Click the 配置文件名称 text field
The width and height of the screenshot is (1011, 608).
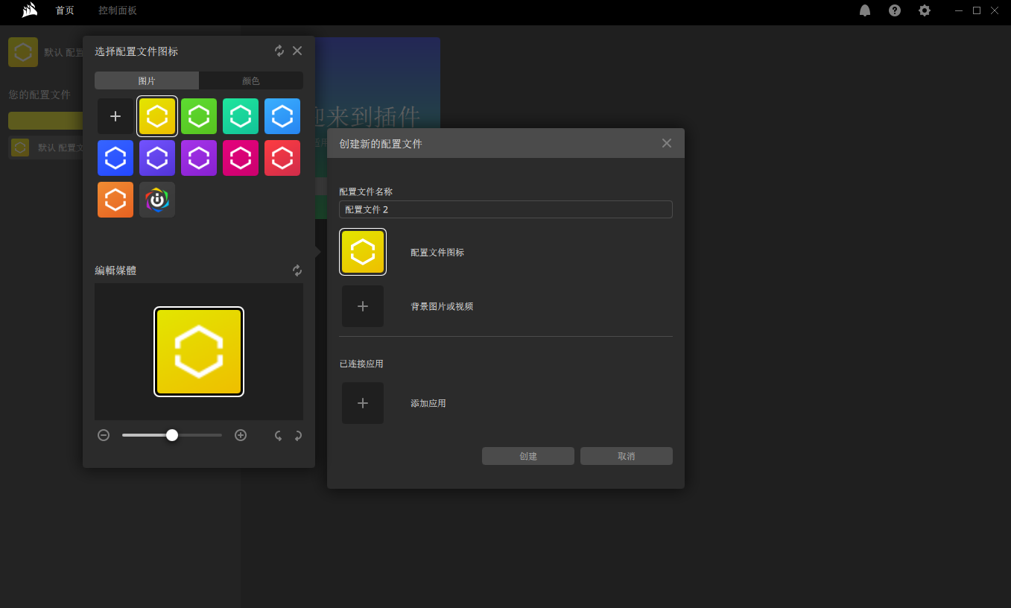coord(505,209)
